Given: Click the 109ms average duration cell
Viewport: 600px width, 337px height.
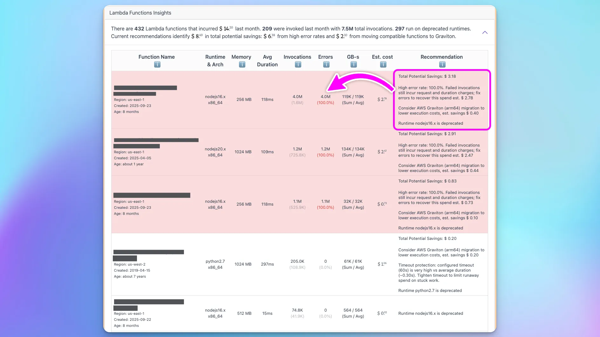Looking at the screenshot, I should [267, 152].
